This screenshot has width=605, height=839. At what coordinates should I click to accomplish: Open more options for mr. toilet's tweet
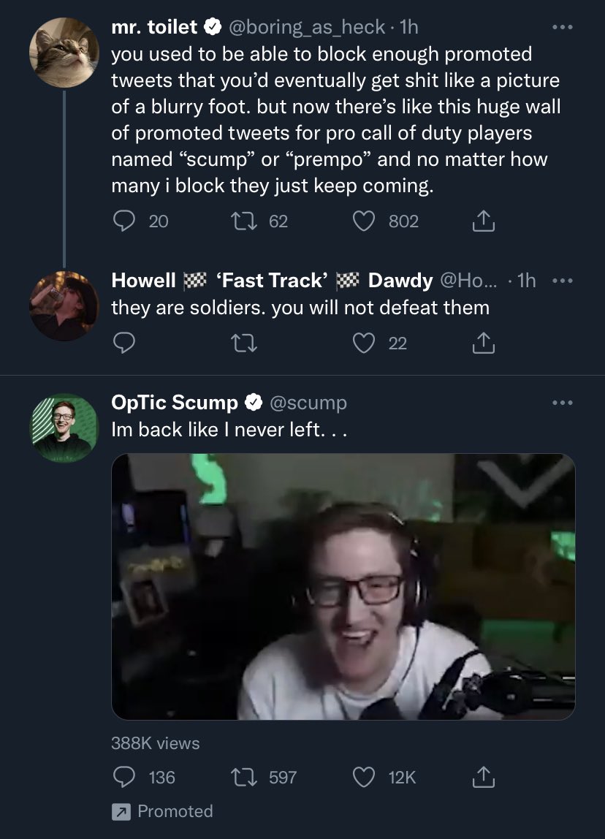[x=562, y=27]
